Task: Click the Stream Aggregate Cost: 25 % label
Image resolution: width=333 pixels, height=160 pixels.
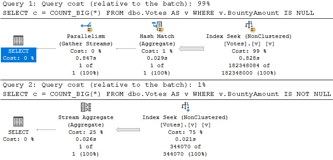Action: pyautogui.click(x=86, y=132)
